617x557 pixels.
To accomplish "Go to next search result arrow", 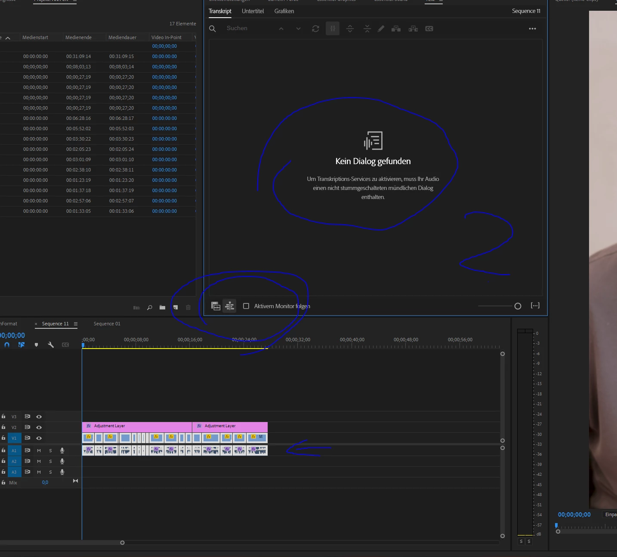I will click(298, 29).
